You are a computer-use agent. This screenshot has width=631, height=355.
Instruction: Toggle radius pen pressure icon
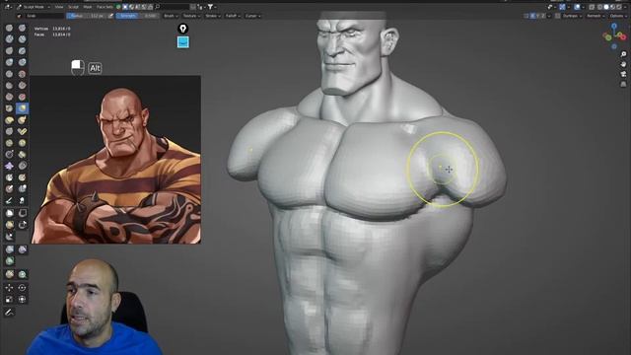tap(111, 16)
